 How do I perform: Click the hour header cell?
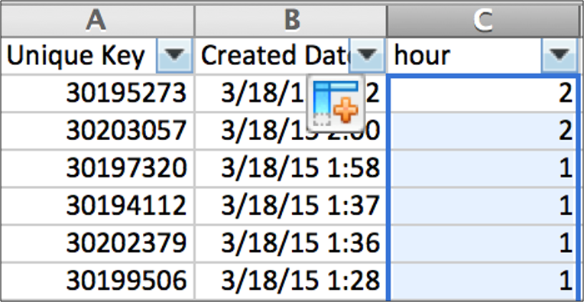[483, 56]
